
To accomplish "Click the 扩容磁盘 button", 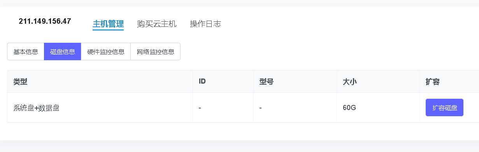I will pos(444,108).
